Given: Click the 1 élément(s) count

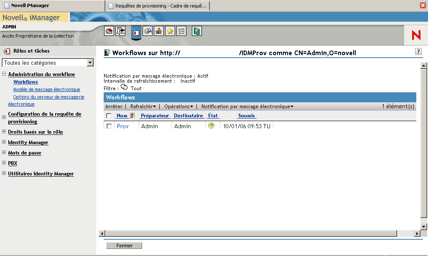Looking at the screenshot, I should (x=398, y=106).
